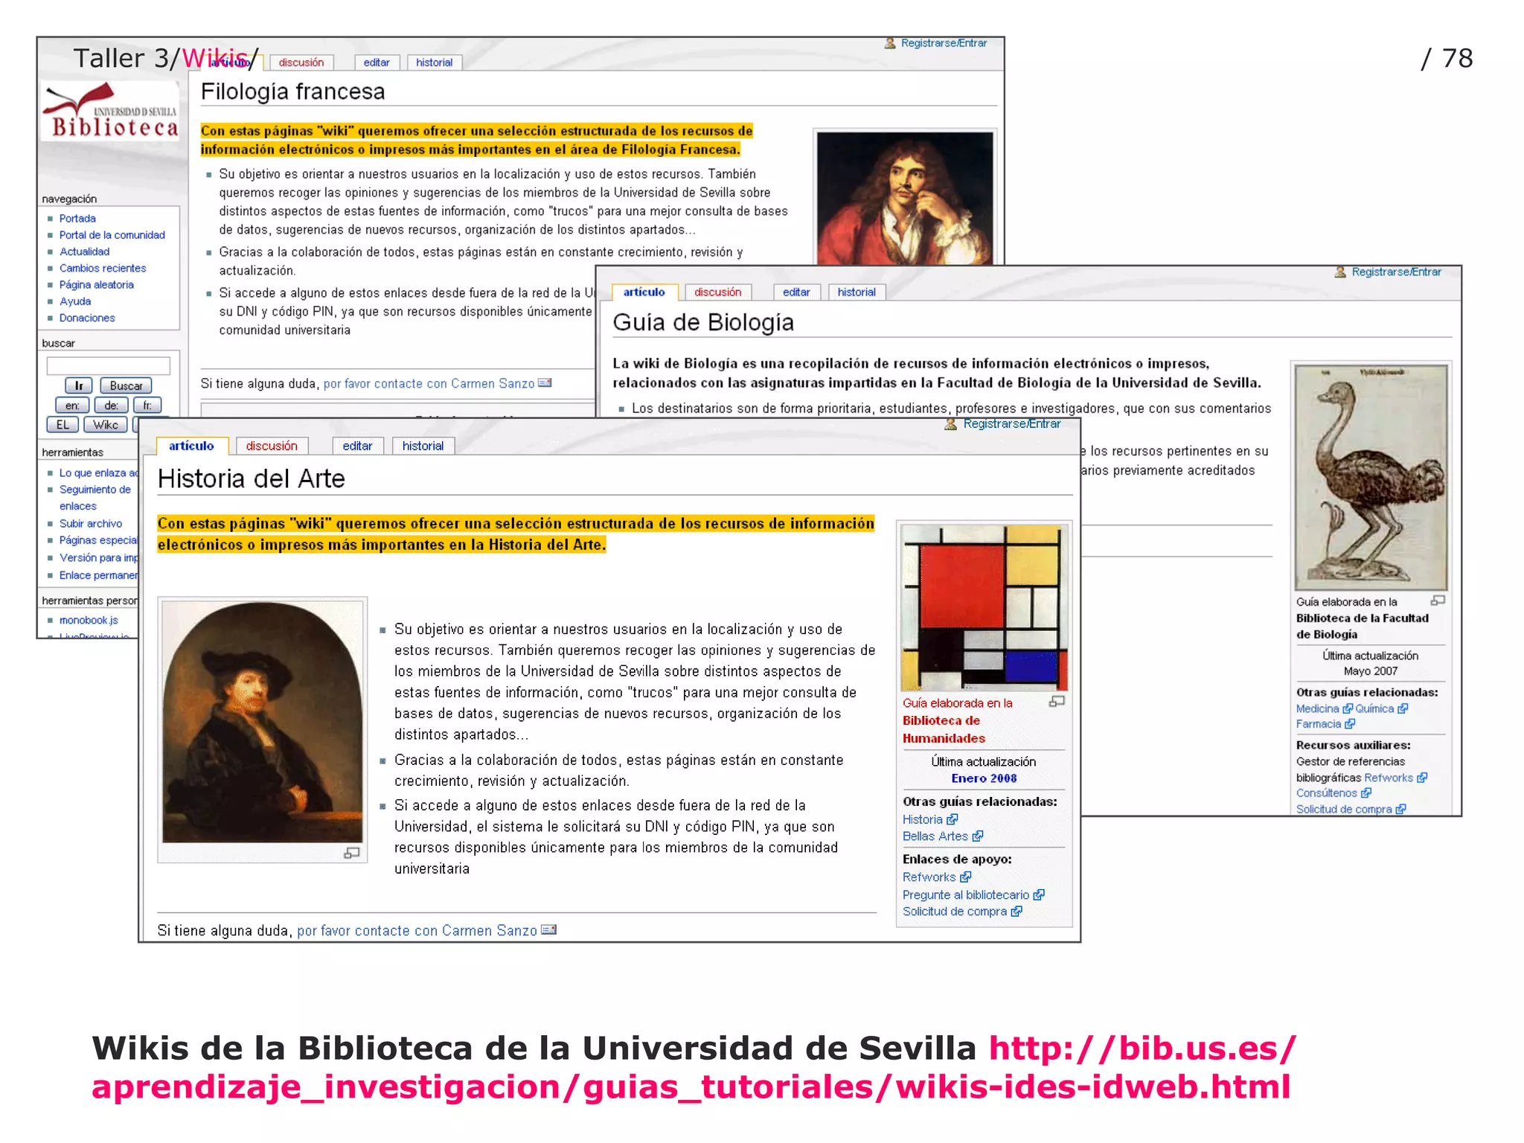Click enlarge icon below Rembrandt portrait
1524x1143 pixels.
[352, 853]
